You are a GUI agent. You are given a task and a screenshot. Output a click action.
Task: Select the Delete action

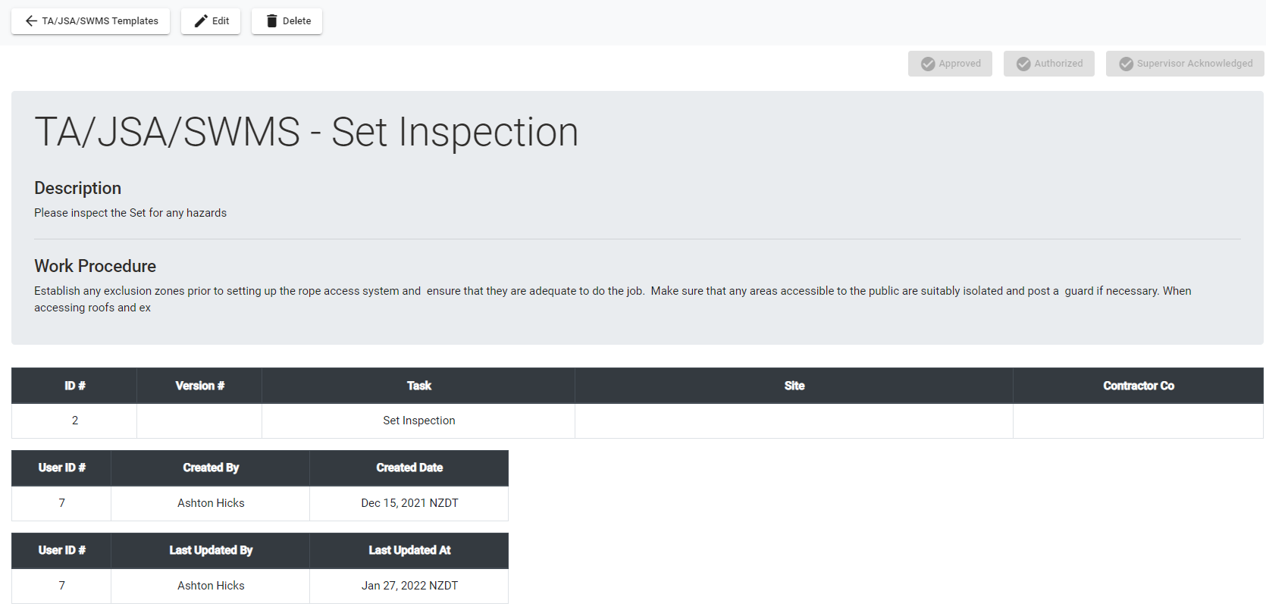[287, 21]
